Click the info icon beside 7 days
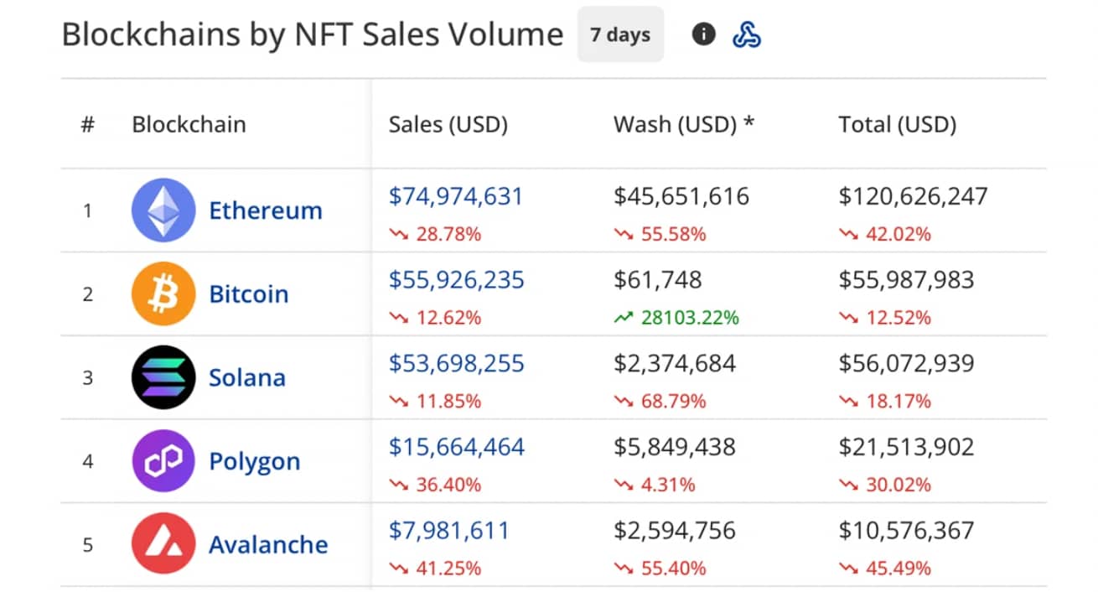This screenshot has width=1098, height=592. [703, 34]
